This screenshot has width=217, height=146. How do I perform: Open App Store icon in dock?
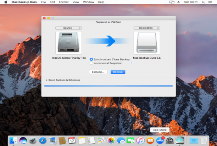(160, 140)
